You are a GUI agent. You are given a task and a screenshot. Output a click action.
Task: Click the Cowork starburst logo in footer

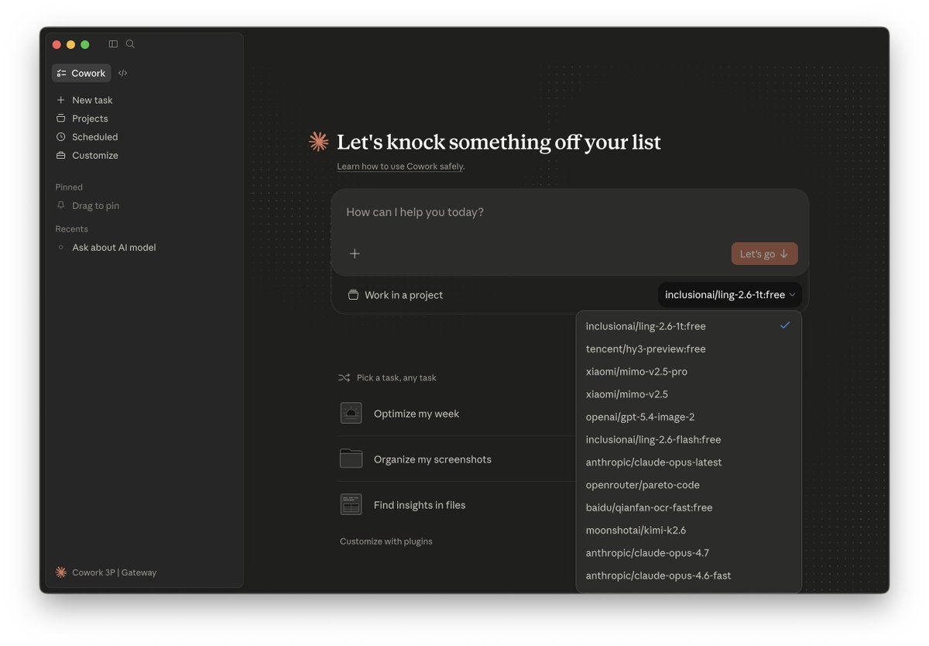point(61,572)
